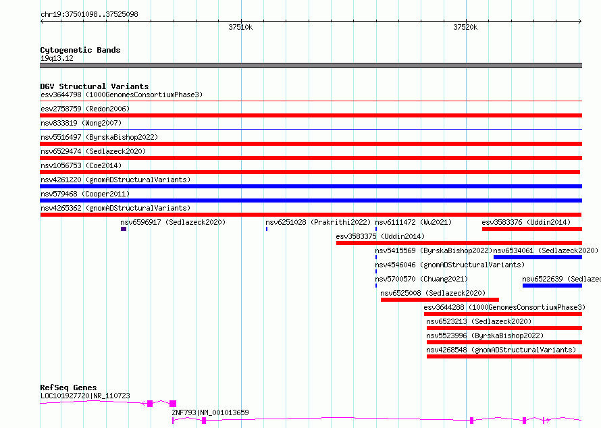
Task: Open the ZNF793|NM_001013659 gene label
Action: [211, 412]
